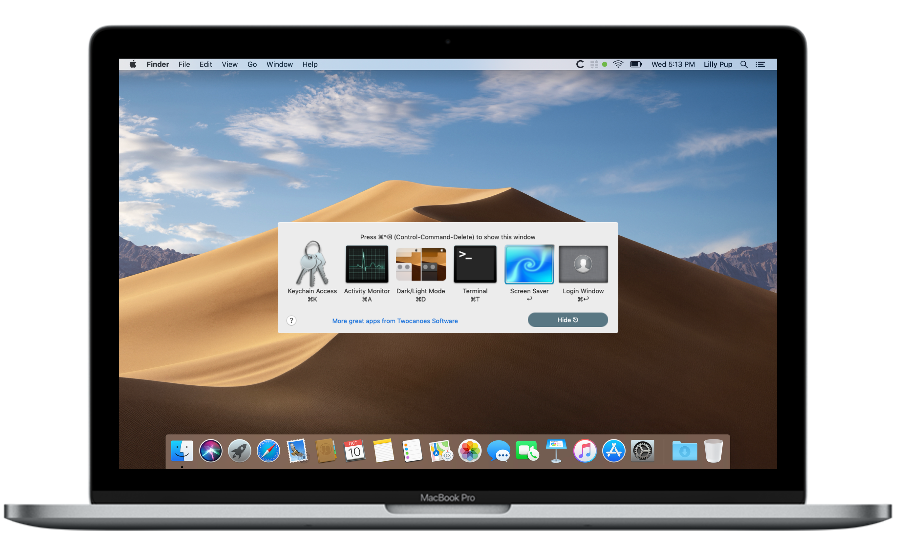Open App Store in the Dock
Image resolution: width=897 pixels, height=543 pixels.
(x=613, y=451)
